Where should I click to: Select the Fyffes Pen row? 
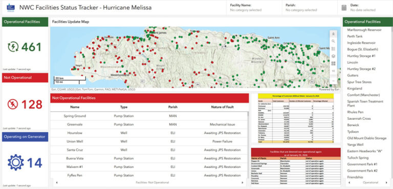click(149, 176)
